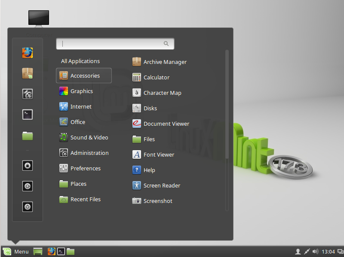Open the network applet in system tray
Viewport: 344px width, 257px height.
[x=307, y=251]
